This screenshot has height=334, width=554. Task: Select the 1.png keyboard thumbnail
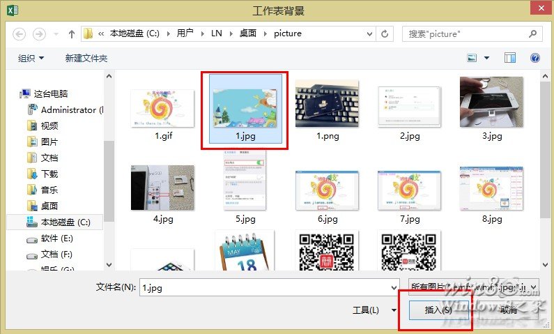(327, 104)
